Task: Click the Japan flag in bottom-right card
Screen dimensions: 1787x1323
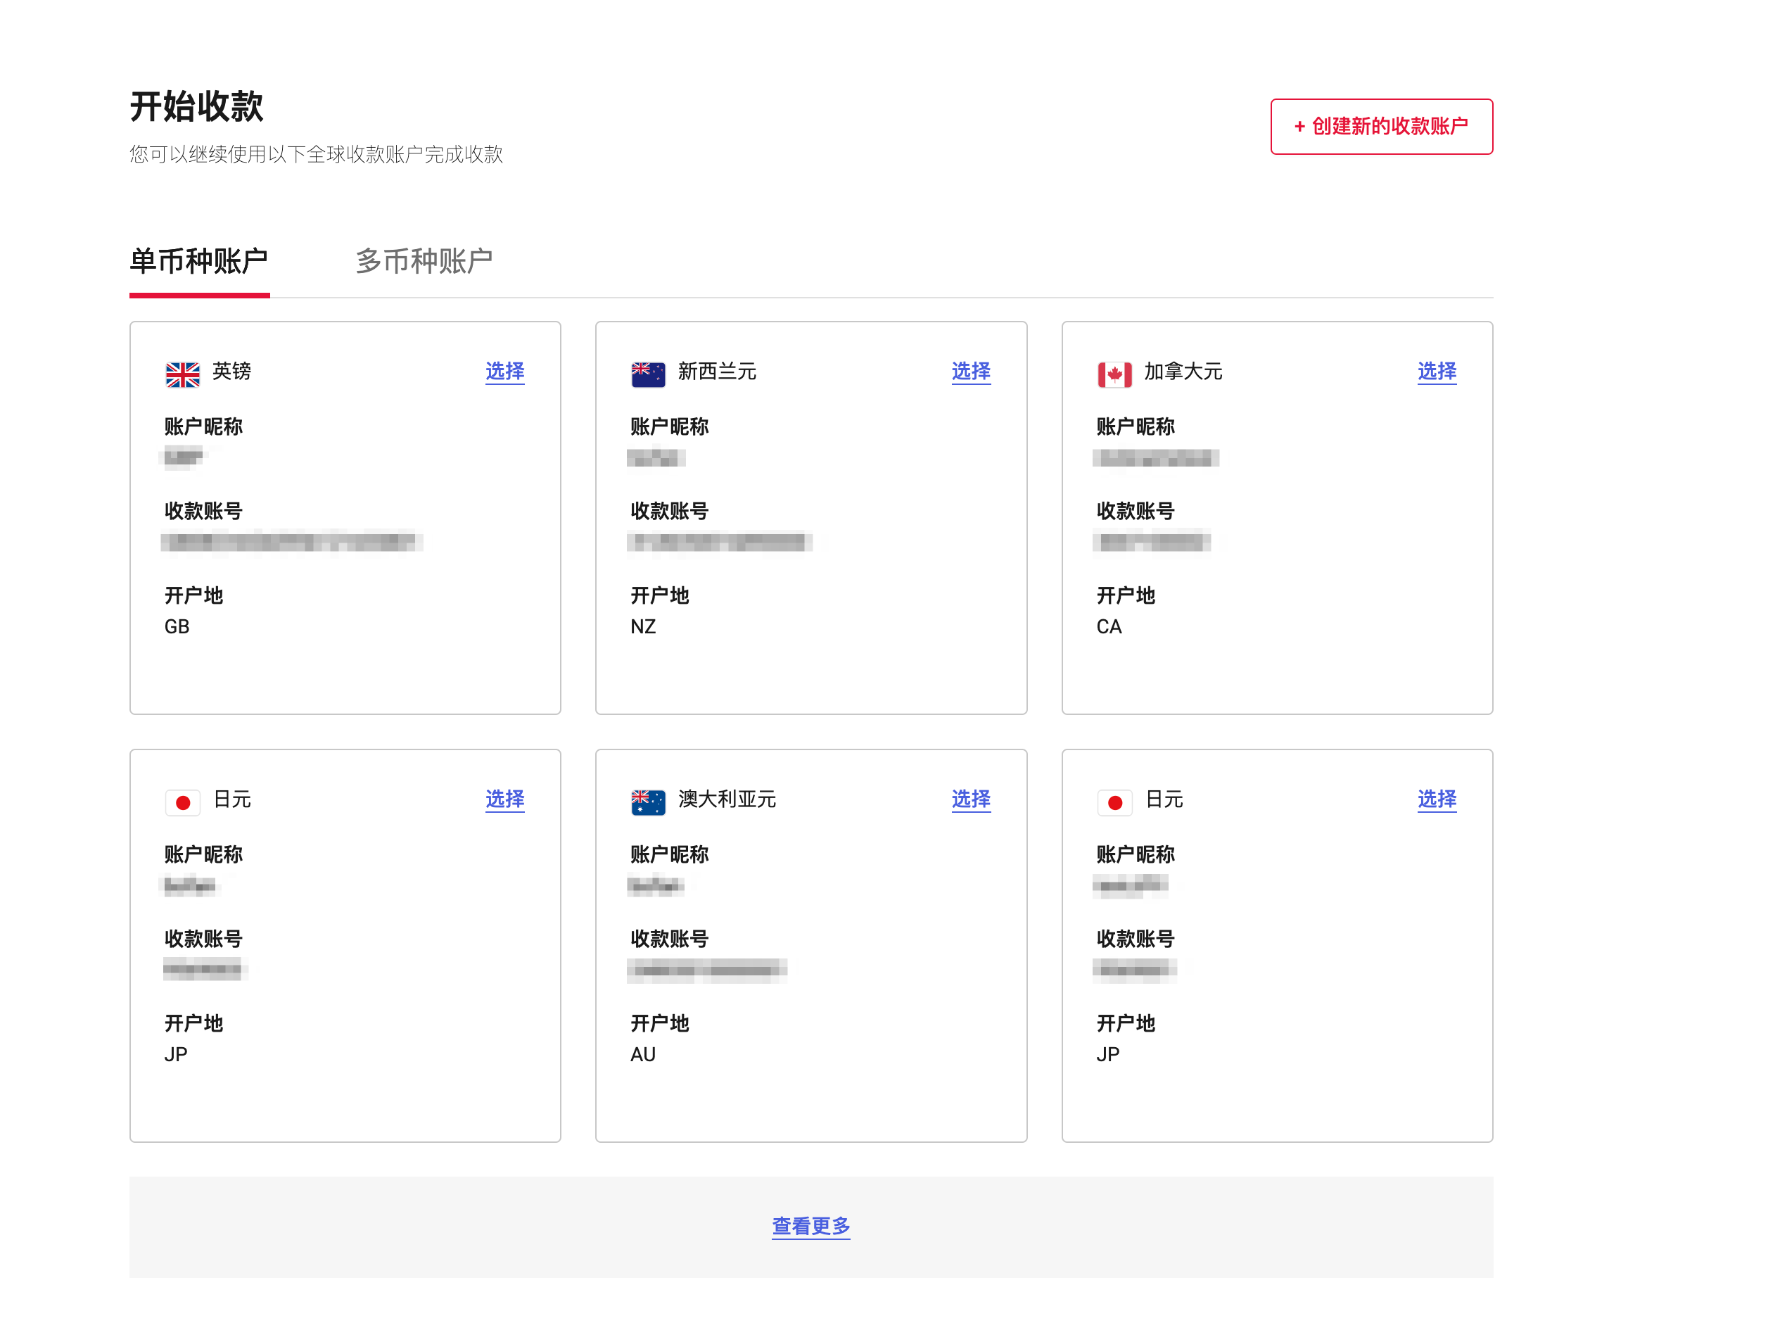Action: [x=1114, y=802]
